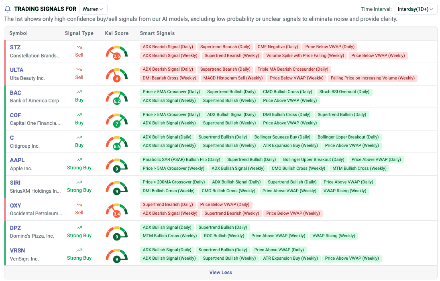Click Parabolic SAR (PSAR) Bullish Flip tag

pyautogui.click(x=181, y=159)
